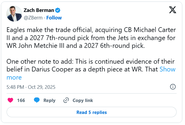Viewport: 185px width, 125px height.
Task: Click the blue verified badge
Action: (58, 10)
